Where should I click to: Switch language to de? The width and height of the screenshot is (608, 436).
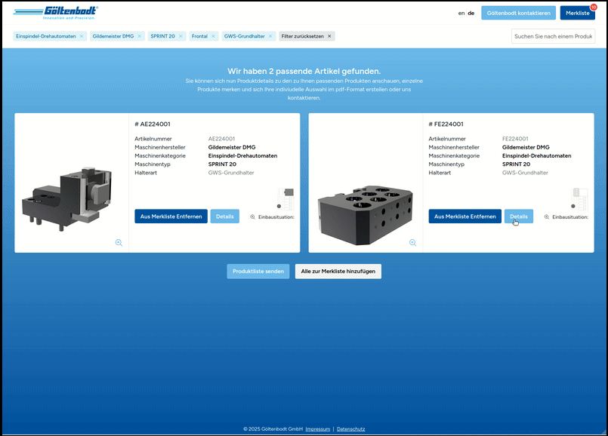471,13
